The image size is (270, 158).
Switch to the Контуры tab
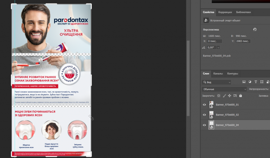coord(232,74)
